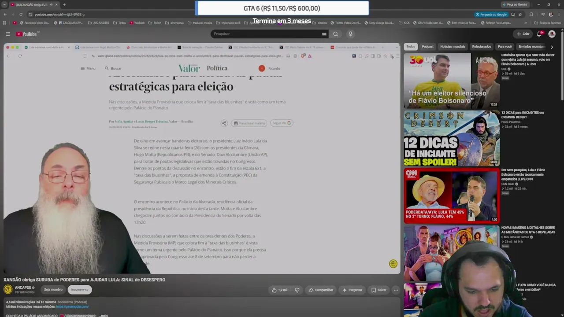Start voice search with the microphone icon
The width and height of the screenshot is (564, 317).
click(x=350, y=34)
